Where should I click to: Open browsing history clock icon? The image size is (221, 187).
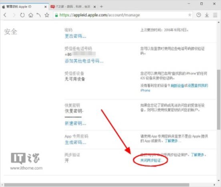click(199, 15)
